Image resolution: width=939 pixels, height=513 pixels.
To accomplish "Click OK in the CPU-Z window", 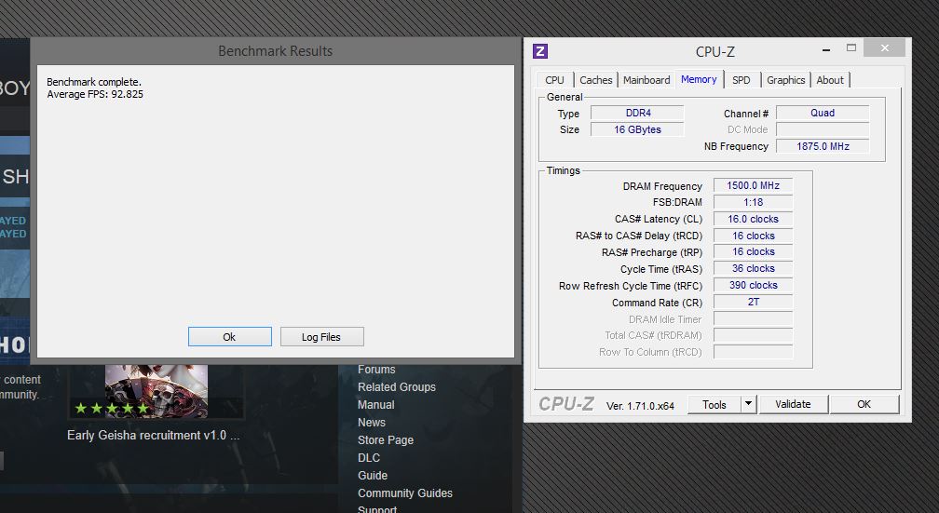I will [864, 404].
